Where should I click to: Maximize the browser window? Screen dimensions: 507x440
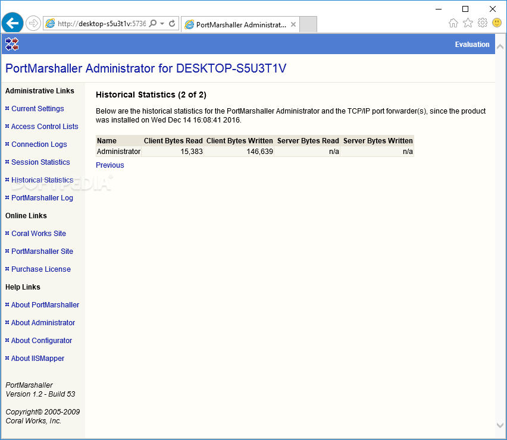[x=465, y=9]
